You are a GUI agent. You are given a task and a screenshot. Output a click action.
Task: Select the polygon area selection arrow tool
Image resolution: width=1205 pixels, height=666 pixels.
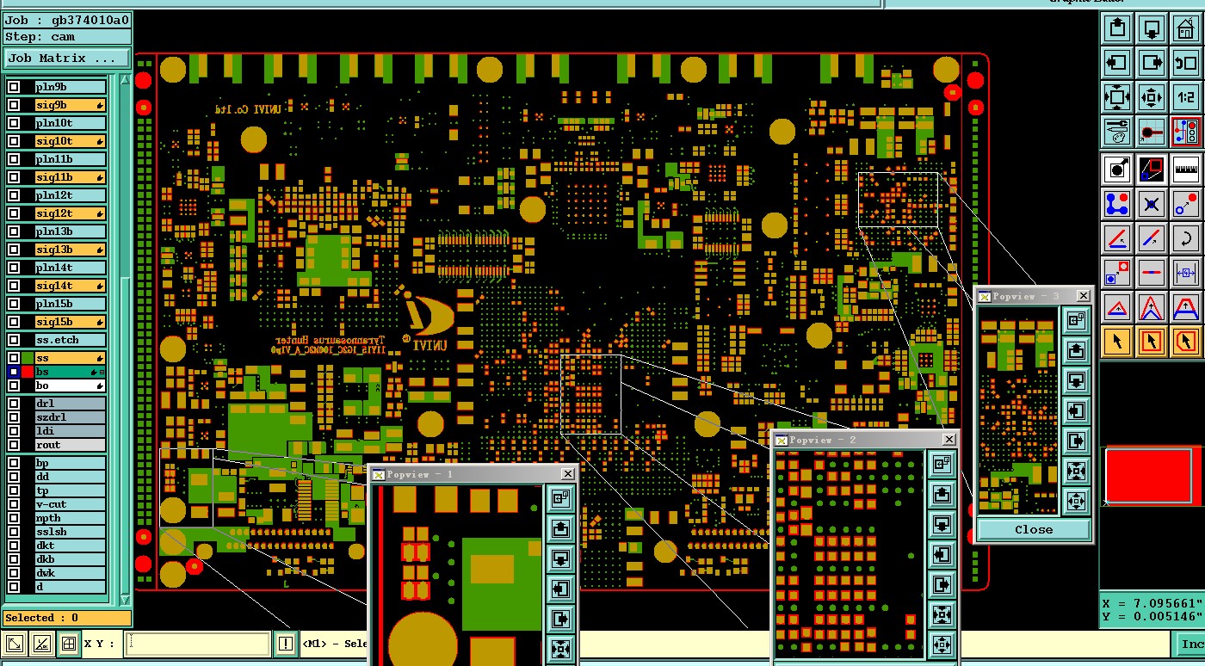click(1186, 342)
